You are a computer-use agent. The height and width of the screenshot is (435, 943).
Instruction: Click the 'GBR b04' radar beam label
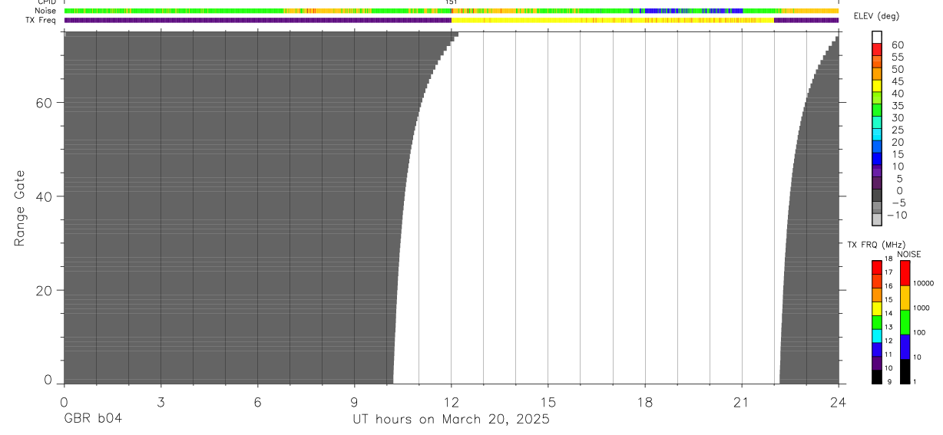pos(93,419)
